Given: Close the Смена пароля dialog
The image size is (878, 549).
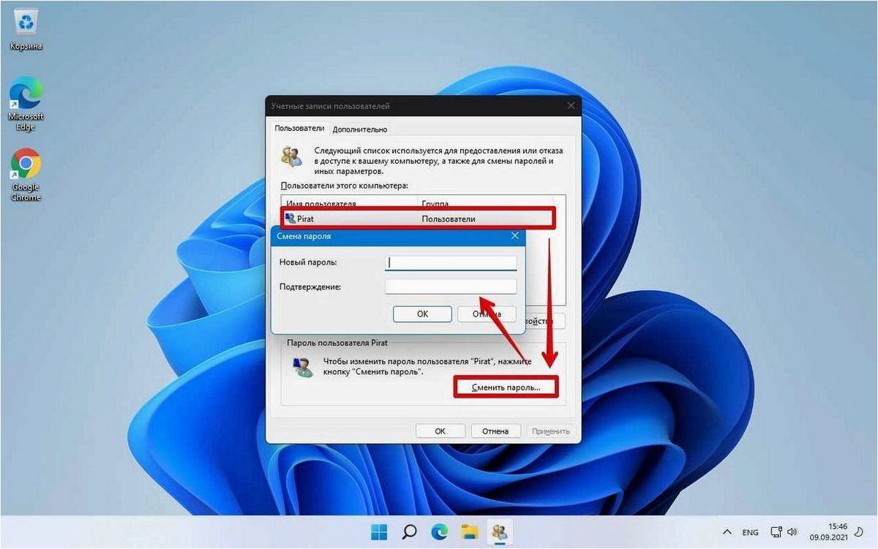Looking at the screenshot, I should point(514,236).
